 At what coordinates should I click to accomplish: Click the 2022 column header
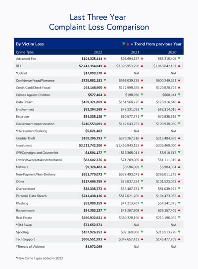click(x=98, y=52)
